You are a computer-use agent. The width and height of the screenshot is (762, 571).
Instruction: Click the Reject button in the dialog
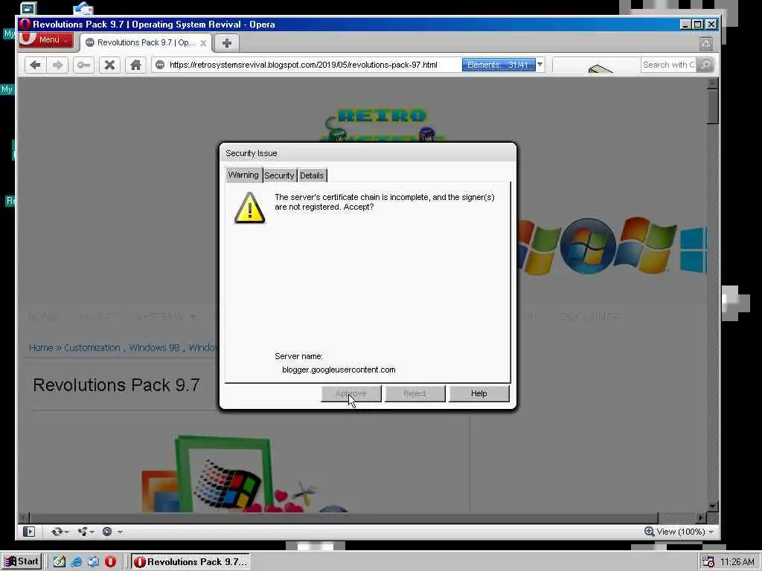[414, 393]
